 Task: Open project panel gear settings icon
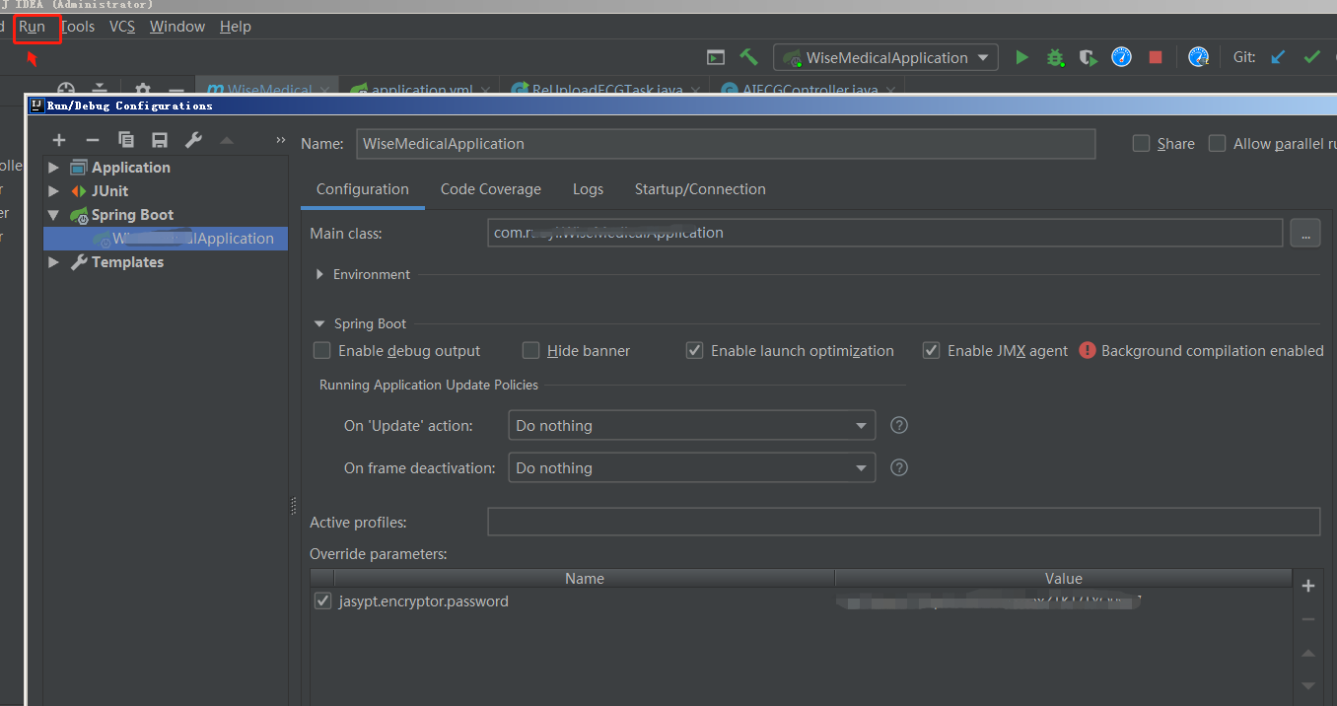(x=142, y=90)
